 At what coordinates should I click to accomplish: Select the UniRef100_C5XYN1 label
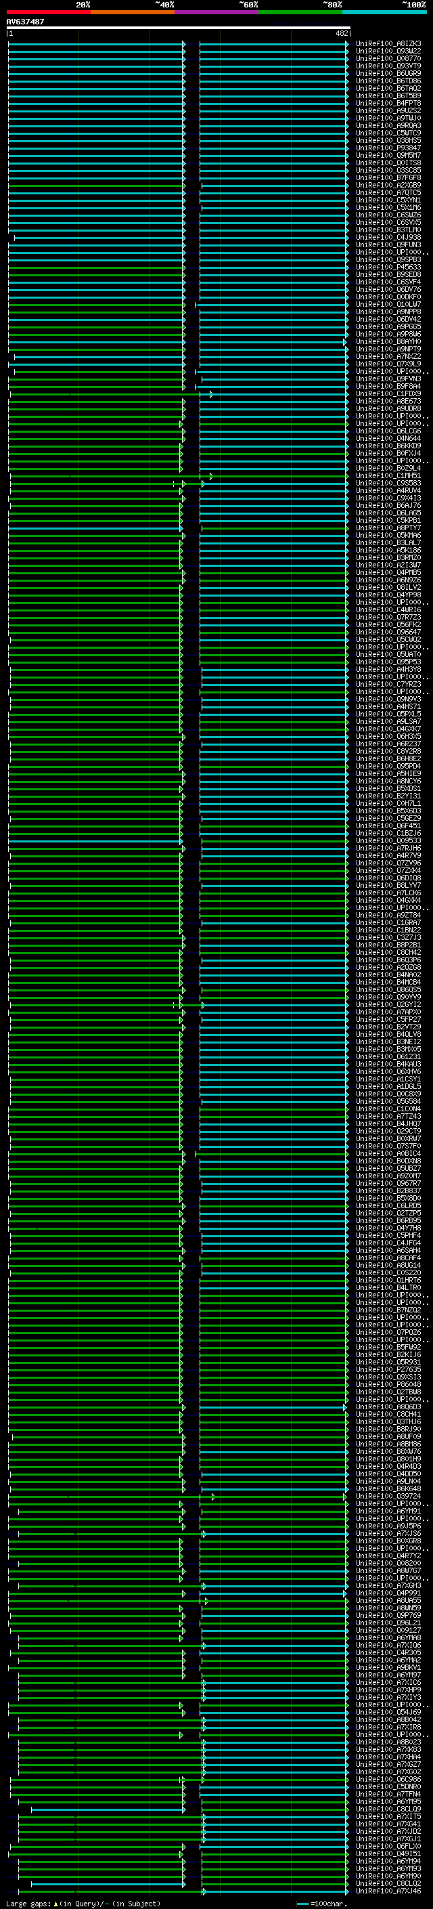[x=388, y=200]
